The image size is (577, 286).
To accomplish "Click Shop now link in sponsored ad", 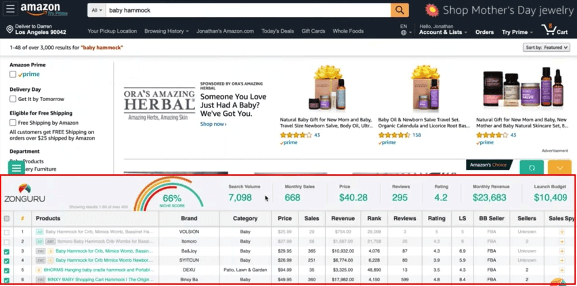I will pos(213,124).
